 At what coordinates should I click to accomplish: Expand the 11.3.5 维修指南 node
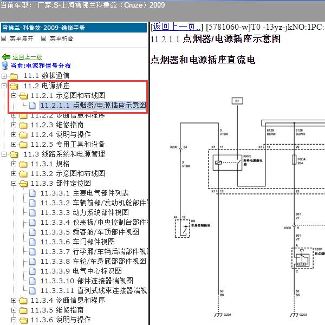[x=14, y=310]
